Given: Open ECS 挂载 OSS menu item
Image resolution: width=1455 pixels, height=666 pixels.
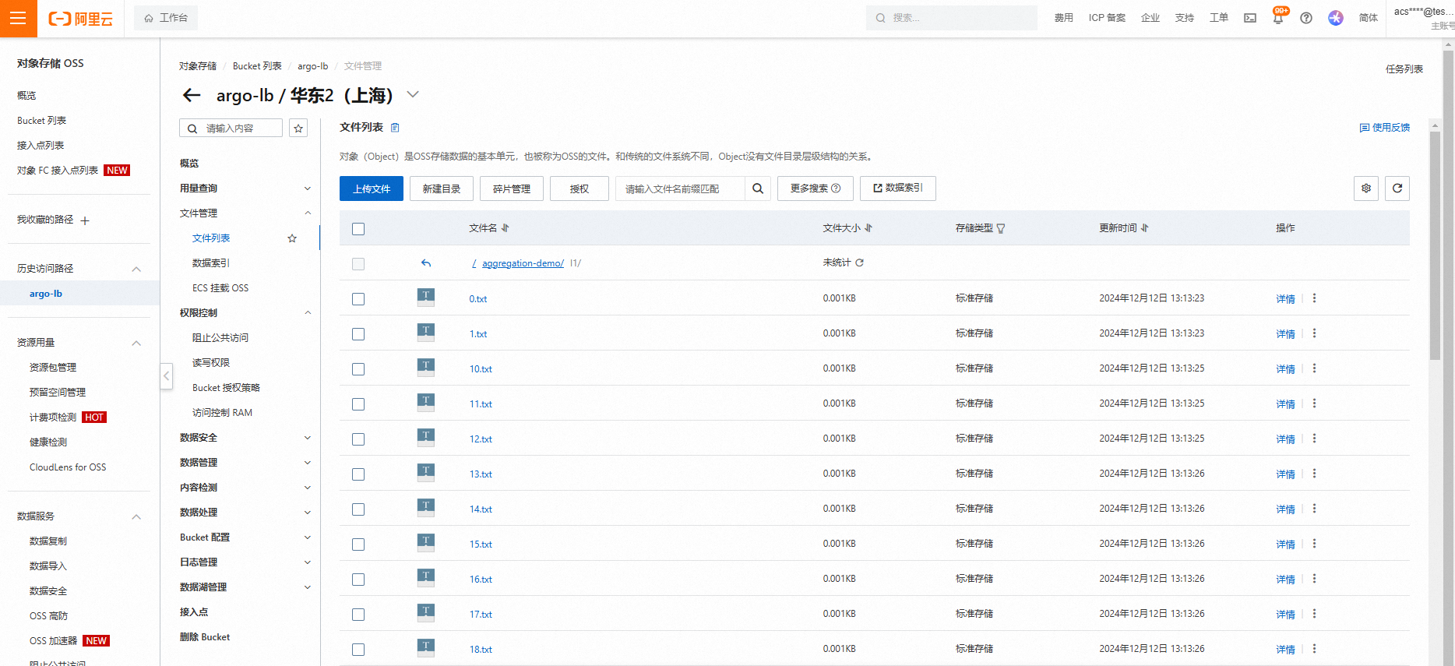Looking at the screenshot, I should tap(220, 288).
